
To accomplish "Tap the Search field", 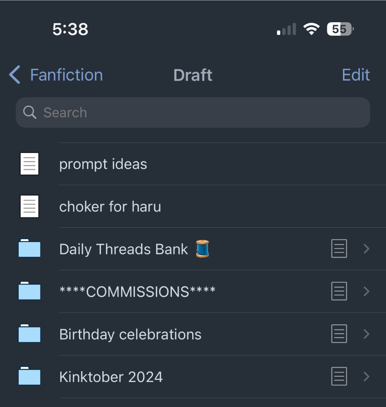I will [x=199, y=112].
